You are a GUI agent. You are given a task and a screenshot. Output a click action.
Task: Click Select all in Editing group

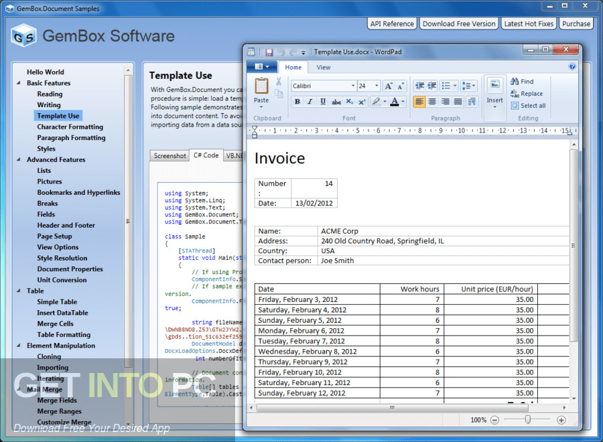coord(529,105)
